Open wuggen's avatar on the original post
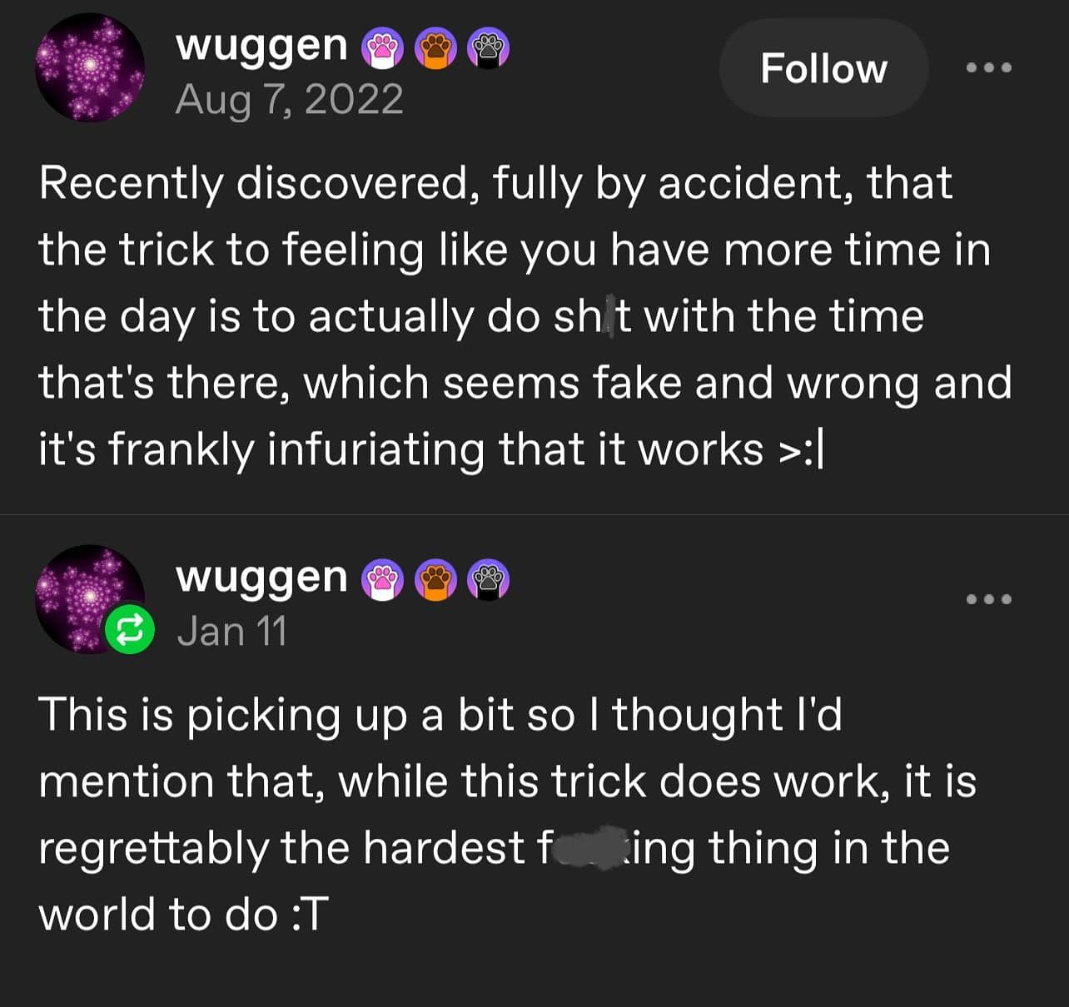The height and width of the screenshot is (1007, 1069). pos(90,67)
